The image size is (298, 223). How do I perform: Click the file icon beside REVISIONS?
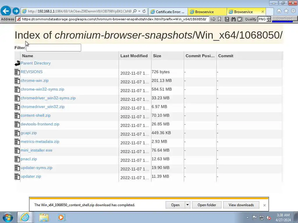(17, 72)
